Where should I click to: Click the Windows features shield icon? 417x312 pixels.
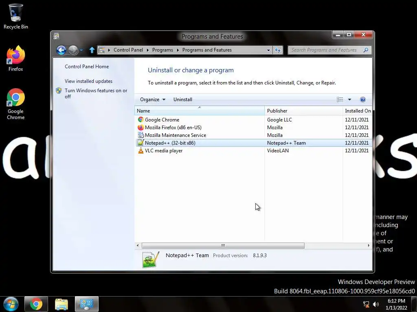59,91
